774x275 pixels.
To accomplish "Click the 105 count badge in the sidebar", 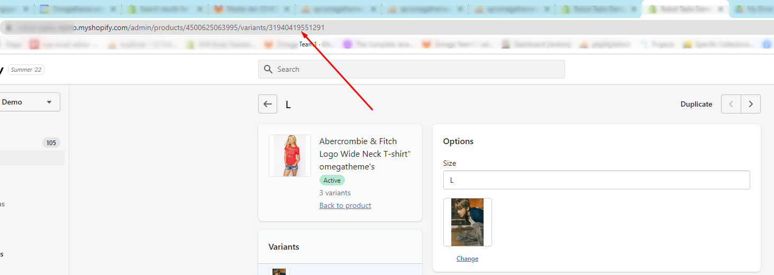I will click(51, 143).
